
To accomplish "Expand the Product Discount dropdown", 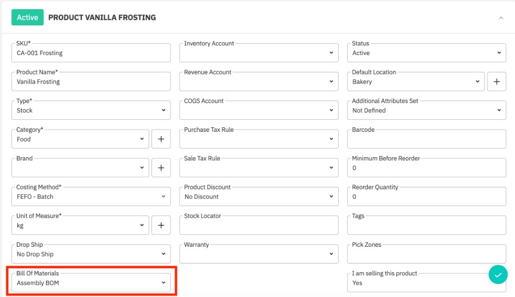I will 259,197.
